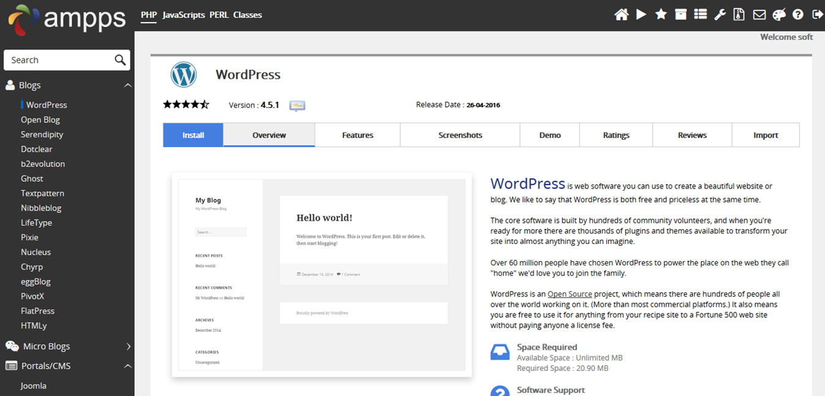Screen dimensions: 825x396
Task: Click the Portals/CMS category icon
Action: [x=11, y=366]
